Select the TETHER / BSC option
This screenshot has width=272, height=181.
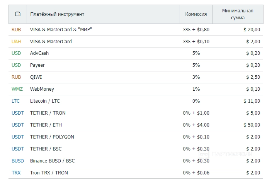46,149
